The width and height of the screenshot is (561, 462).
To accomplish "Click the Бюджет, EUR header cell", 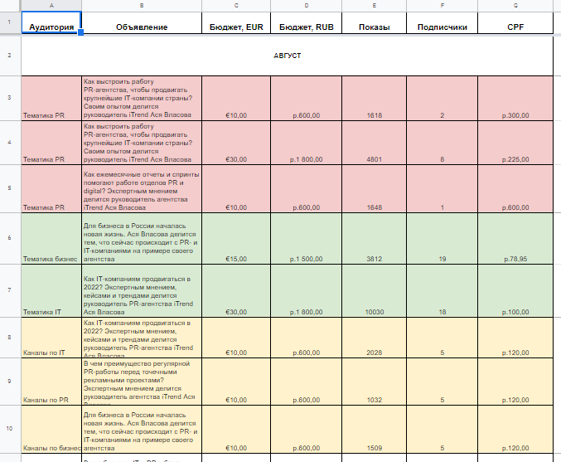I will tap(236, 27).
